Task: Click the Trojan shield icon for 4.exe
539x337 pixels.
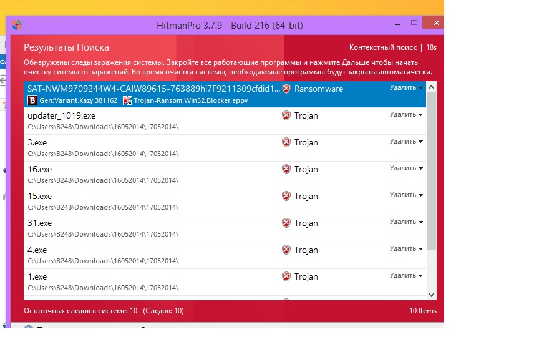Action: pos(286,250)
